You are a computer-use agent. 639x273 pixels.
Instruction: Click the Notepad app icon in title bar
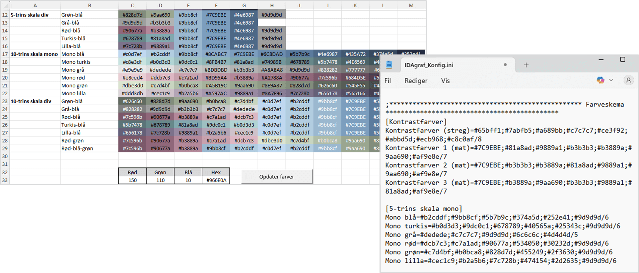(389, 65)
